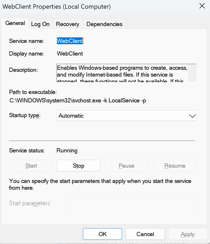Screen dimensions: 210x244
Task: Click the Resume service button
Action: pos(175,166)
